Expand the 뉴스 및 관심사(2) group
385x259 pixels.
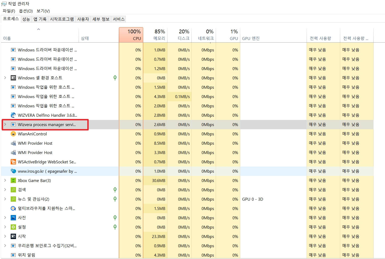click(5, 199)
